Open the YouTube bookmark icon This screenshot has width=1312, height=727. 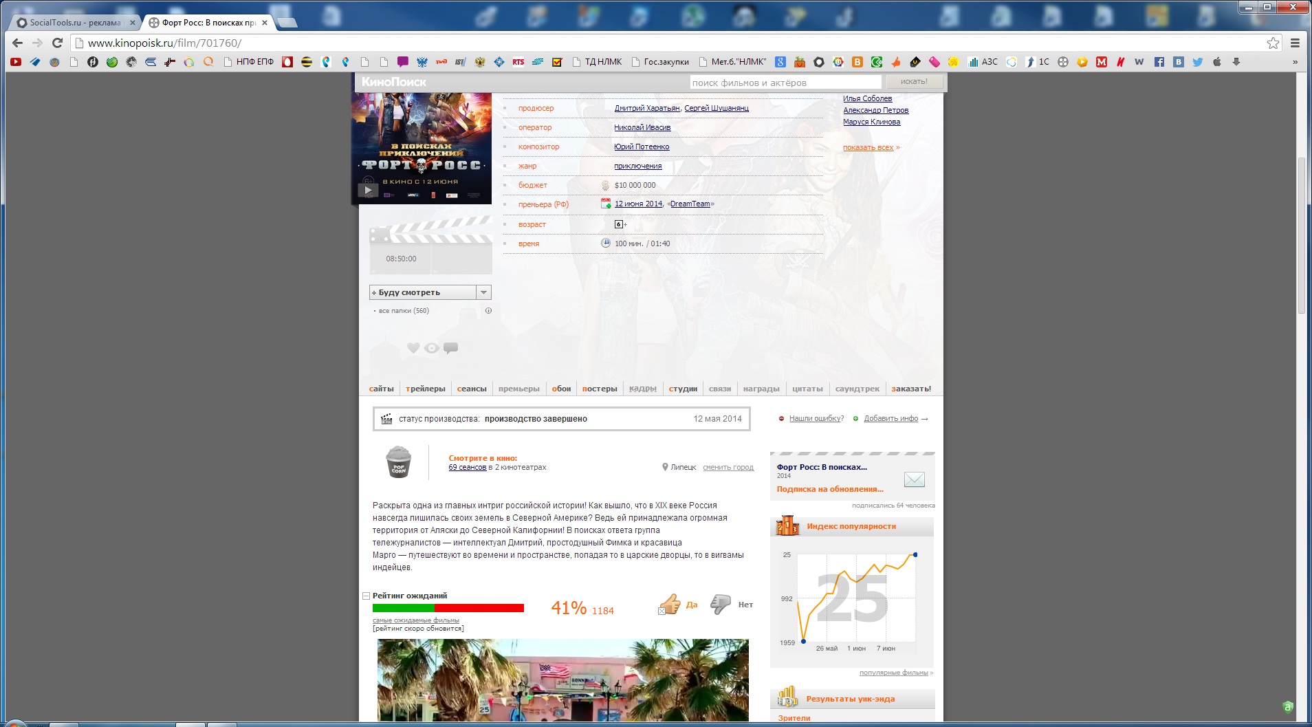[16, 62]
